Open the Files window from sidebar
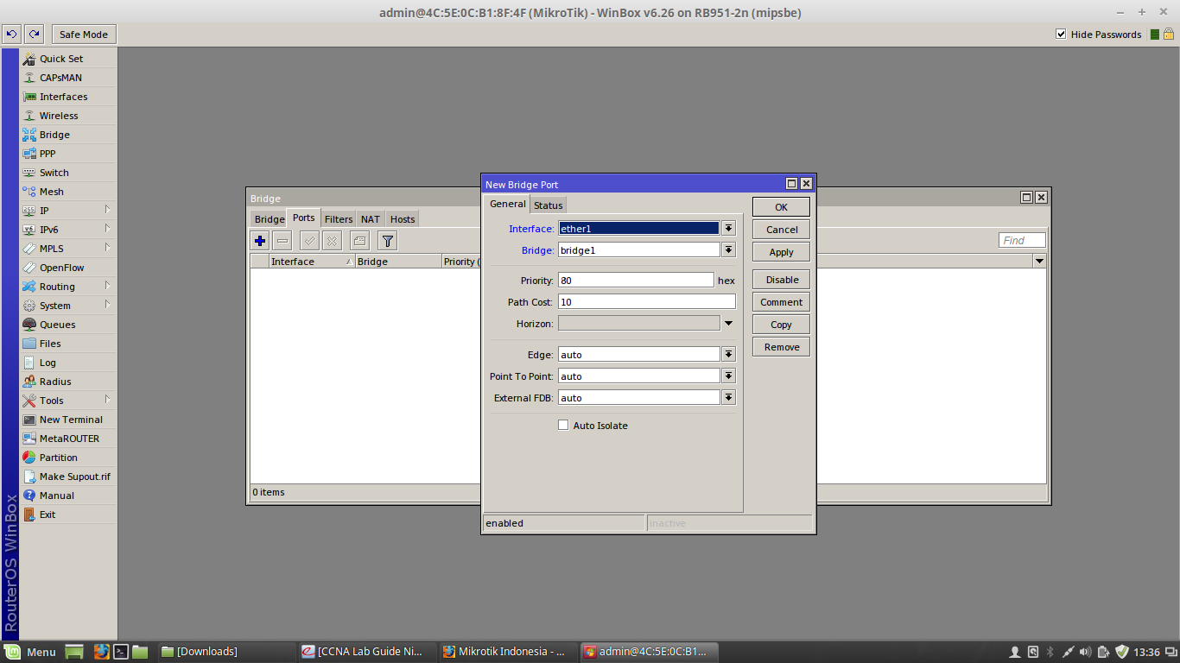The width and height of the screenshot is (1180, 663). click(50, 343)
